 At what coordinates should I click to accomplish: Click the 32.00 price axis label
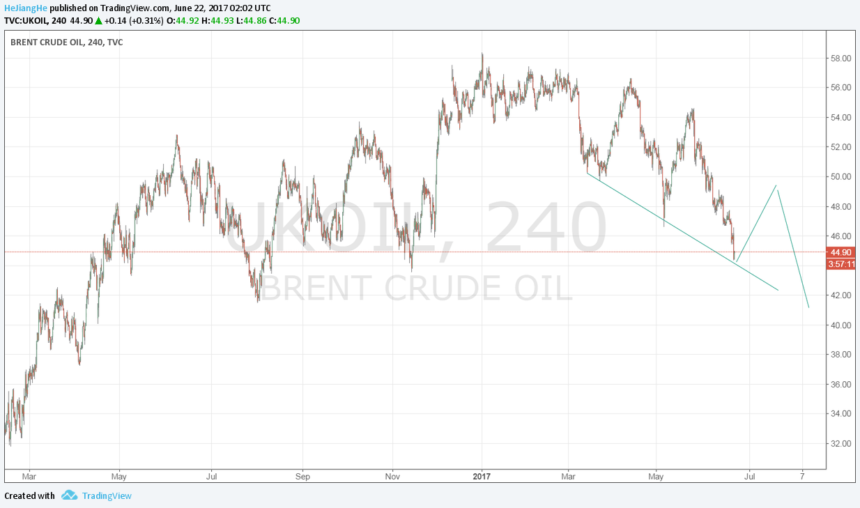click(x=840, y=444)
